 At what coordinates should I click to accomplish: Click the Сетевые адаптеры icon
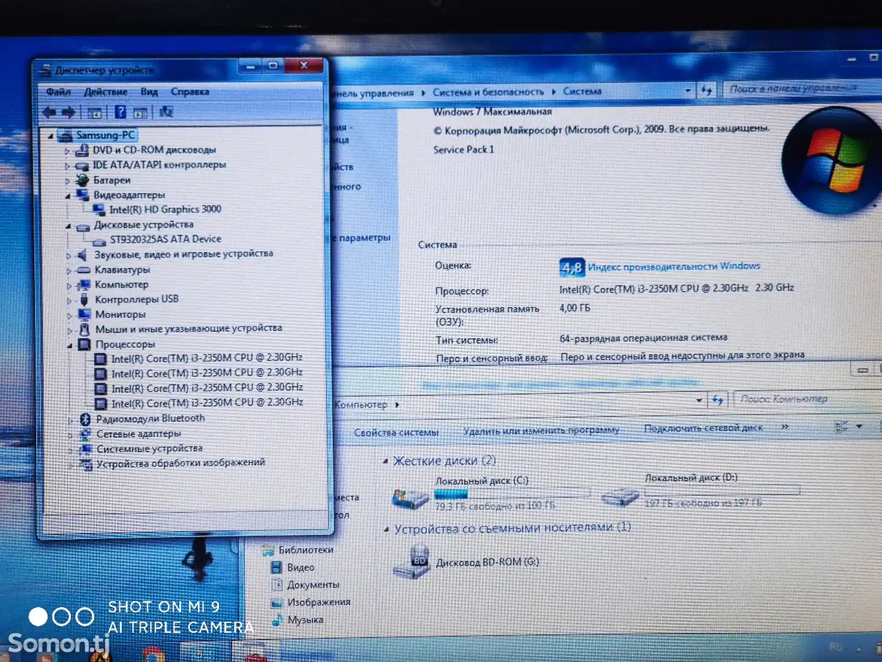coord(85,434)
